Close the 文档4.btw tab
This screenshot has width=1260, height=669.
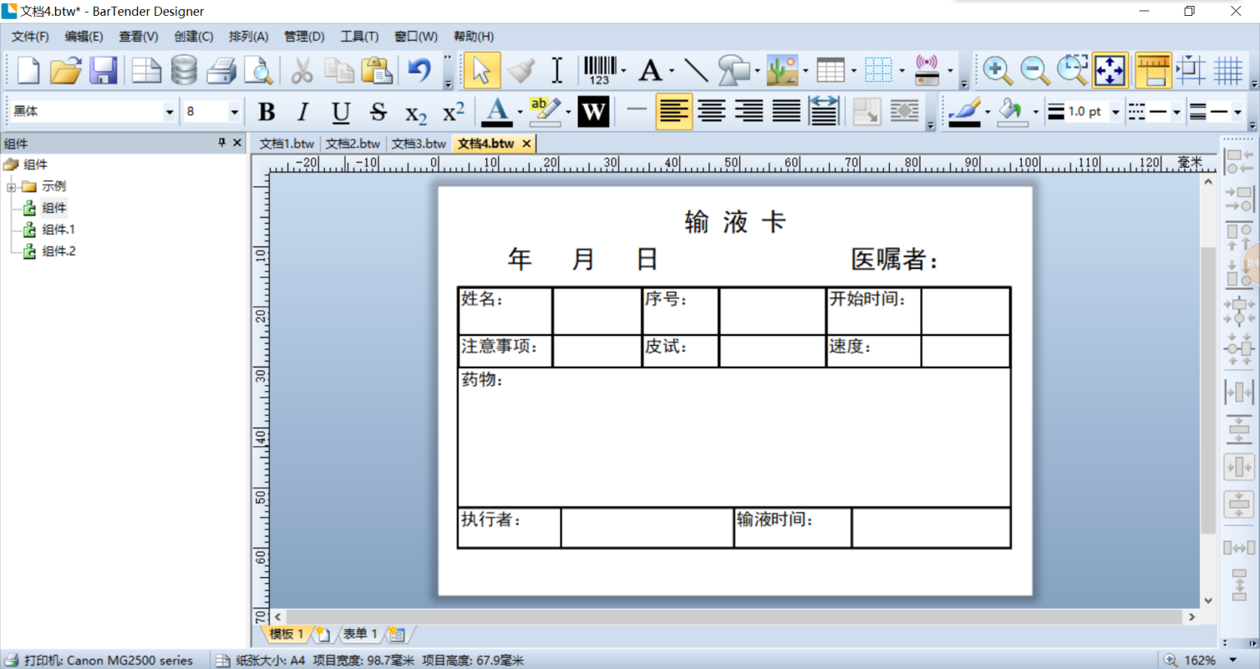(x=526, y=144)
